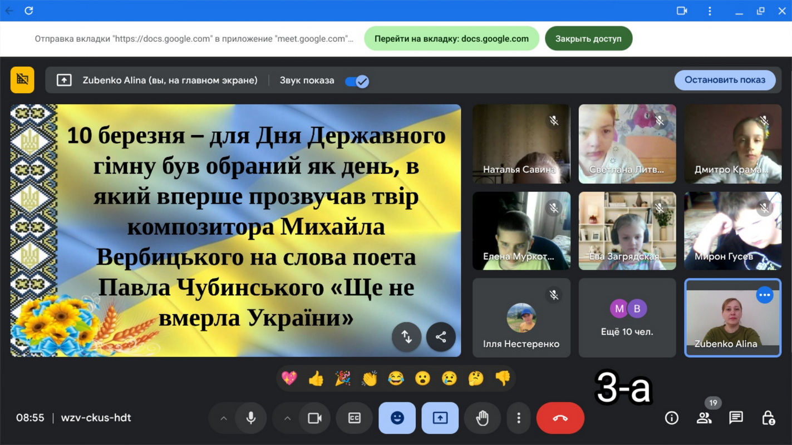Open the chat messages panel
This screenshot has height=445, width=792.
pos(736,418)
